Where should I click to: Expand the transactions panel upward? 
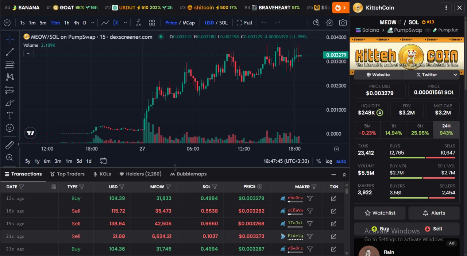[x=344, y=175]
